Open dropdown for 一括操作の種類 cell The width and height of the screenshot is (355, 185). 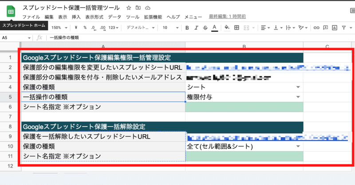298,97
